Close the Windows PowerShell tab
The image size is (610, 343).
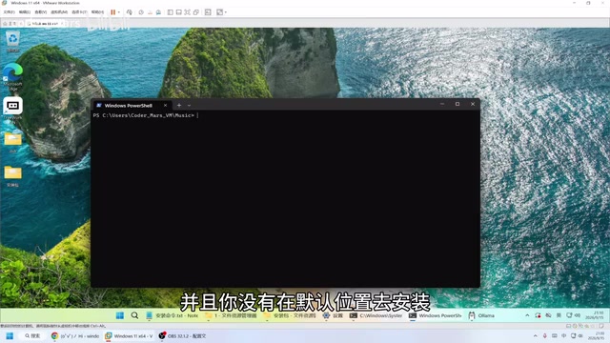[165, 105]
